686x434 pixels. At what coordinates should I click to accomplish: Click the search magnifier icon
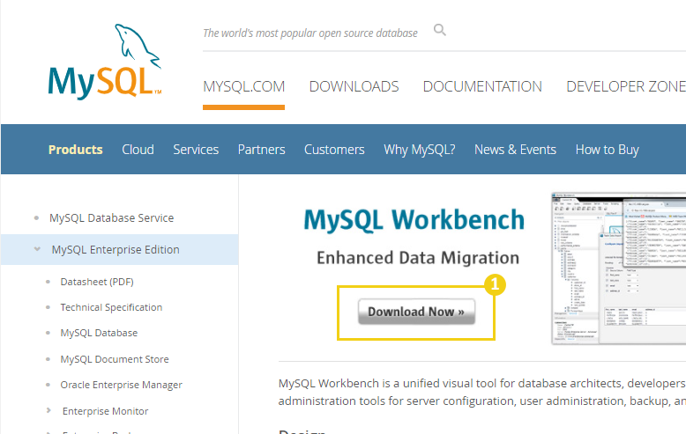click(440, 31)
